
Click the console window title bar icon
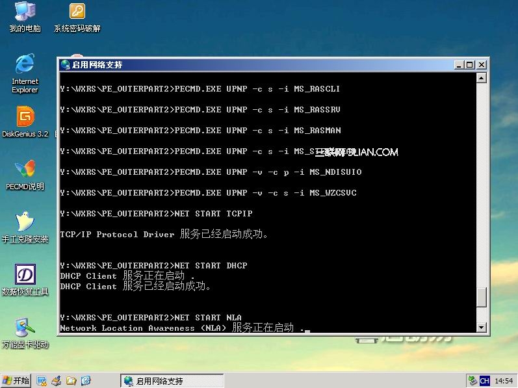click(x=65, y=64)
